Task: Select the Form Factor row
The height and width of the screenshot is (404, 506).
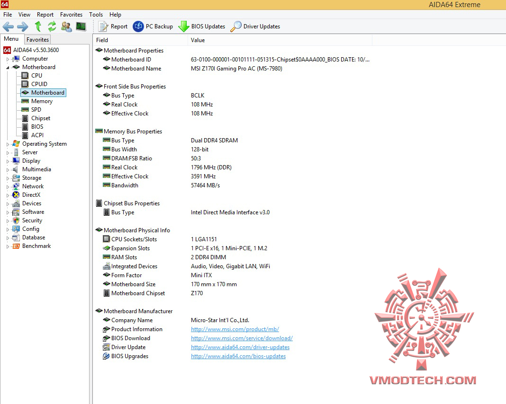Action: point(232,275)
